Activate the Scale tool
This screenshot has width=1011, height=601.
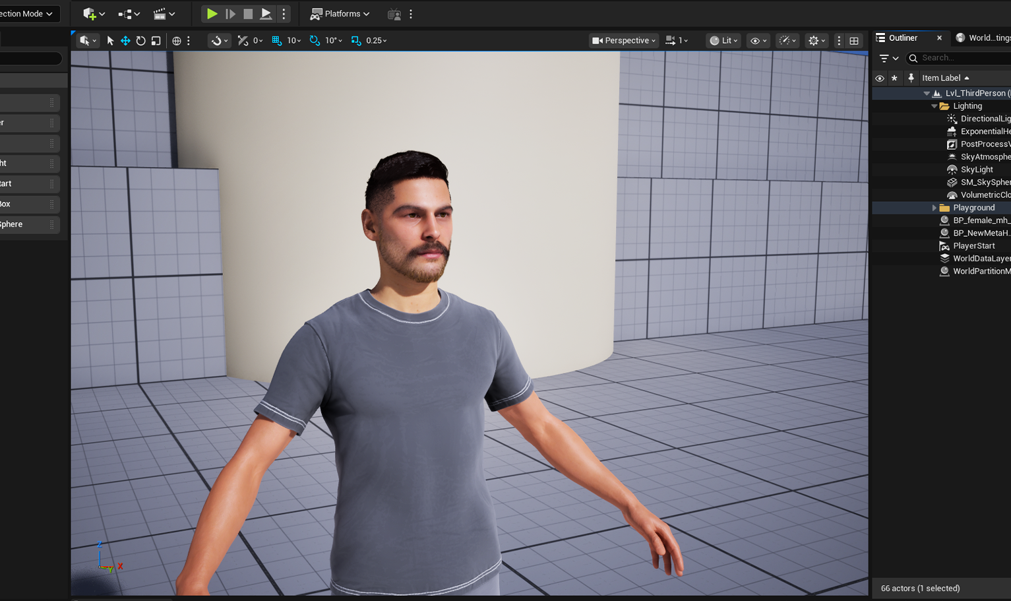156,40
